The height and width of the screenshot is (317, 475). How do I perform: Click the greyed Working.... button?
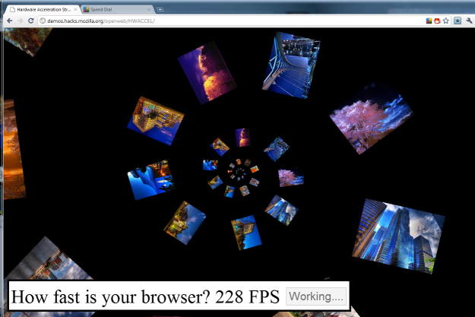pos(316,296)
